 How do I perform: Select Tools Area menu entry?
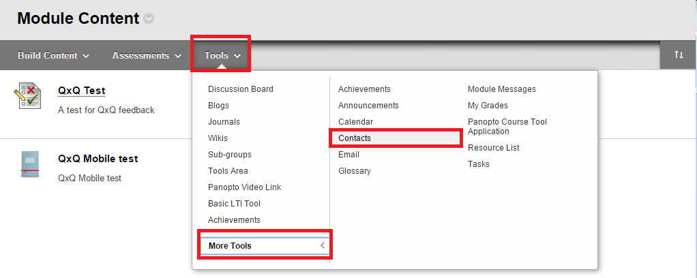coord(228,171)
